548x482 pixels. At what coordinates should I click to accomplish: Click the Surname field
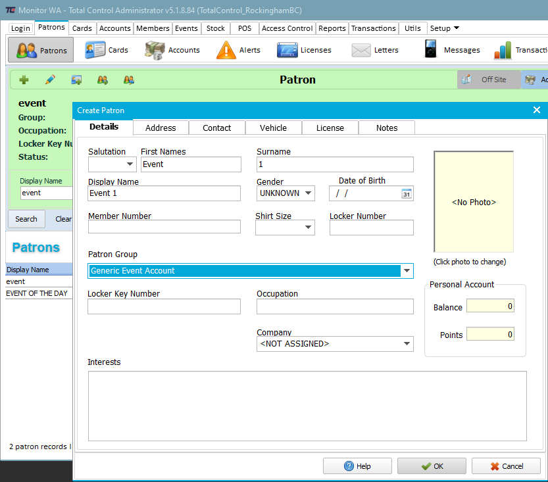pyautogui.click(x=335, y=164)
